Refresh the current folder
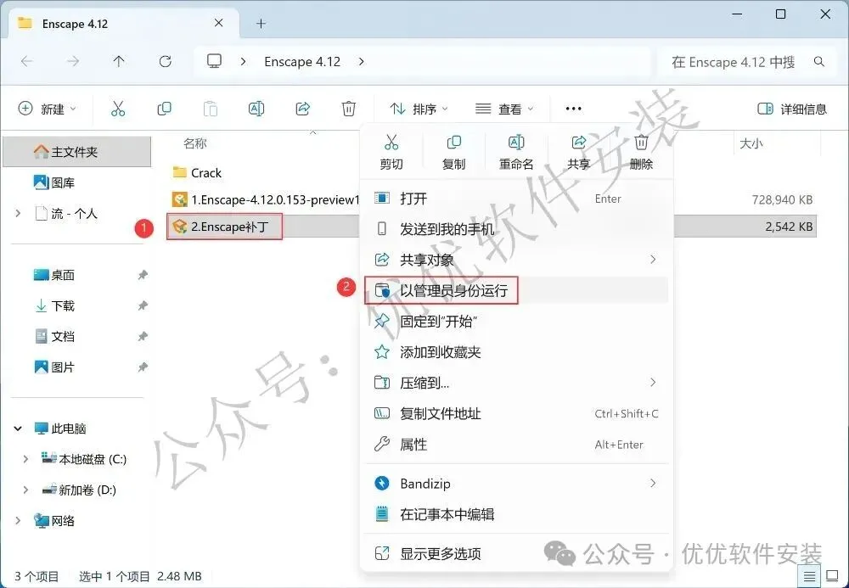This screenshot has width=849, height=588. [x=166, y=62]
